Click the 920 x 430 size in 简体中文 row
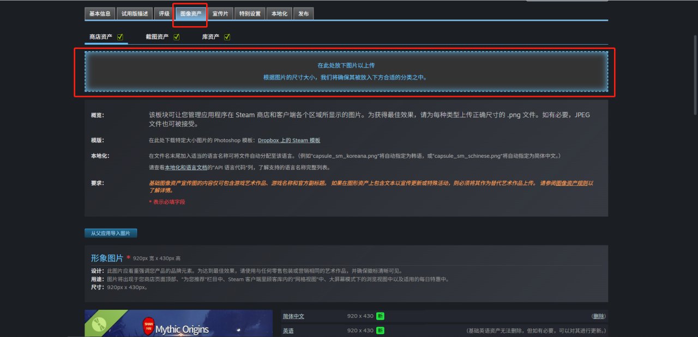Image resolution: width=698 pixels, height=337 pixels. click(360, 316)
